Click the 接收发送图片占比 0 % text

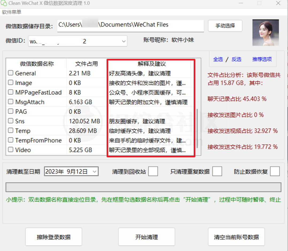(x=235, y=115)
